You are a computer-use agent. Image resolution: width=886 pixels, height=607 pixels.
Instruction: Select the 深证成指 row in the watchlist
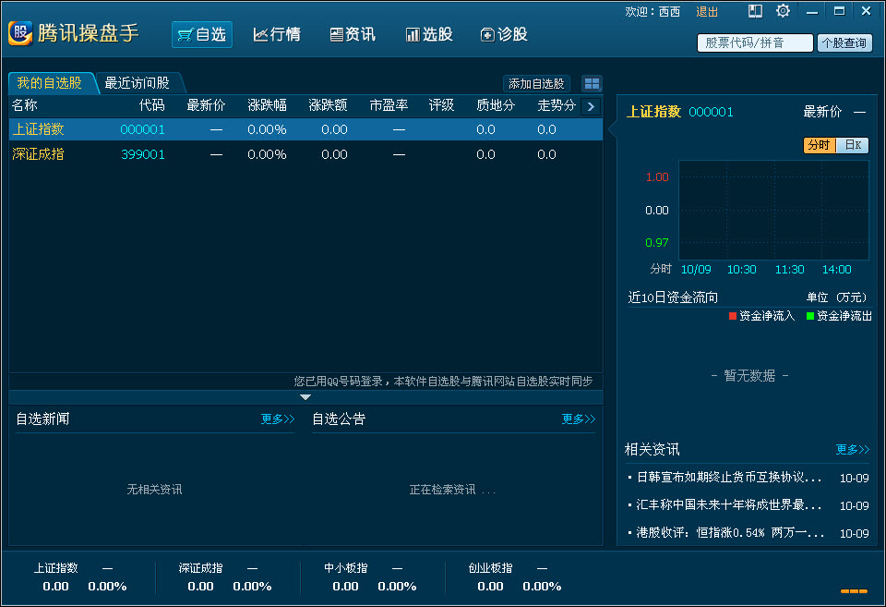coord(305,154)
